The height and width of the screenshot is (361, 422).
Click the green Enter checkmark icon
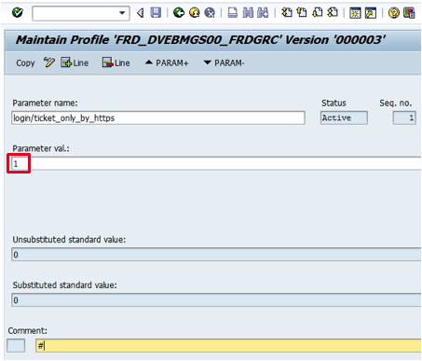pos(18,13)
